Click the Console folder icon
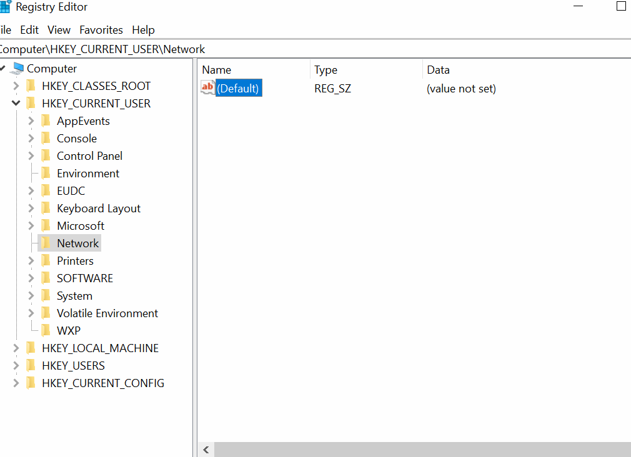Viewport: 631px width, 457px height. (x=46, y=139)
